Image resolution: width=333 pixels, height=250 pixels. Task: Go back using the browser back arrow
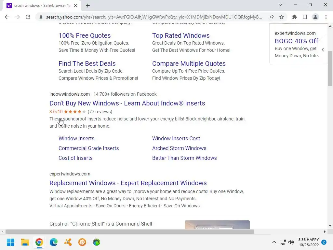(x=7, y=17)
